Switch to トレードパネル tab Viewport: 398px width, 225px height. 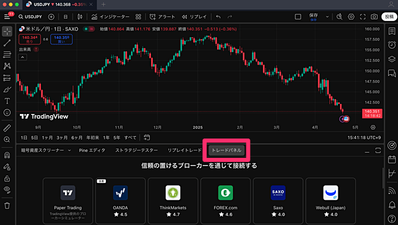pyautogui.click(x=227, y=150)
